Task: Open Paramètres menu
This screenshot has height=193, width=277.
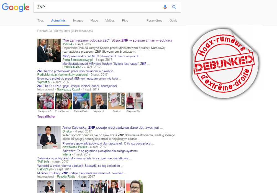Action: coord(154,20)
